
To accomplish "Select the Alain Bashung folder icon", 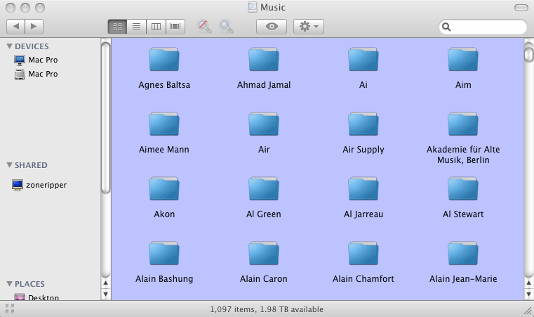I will tap(164, 254).
